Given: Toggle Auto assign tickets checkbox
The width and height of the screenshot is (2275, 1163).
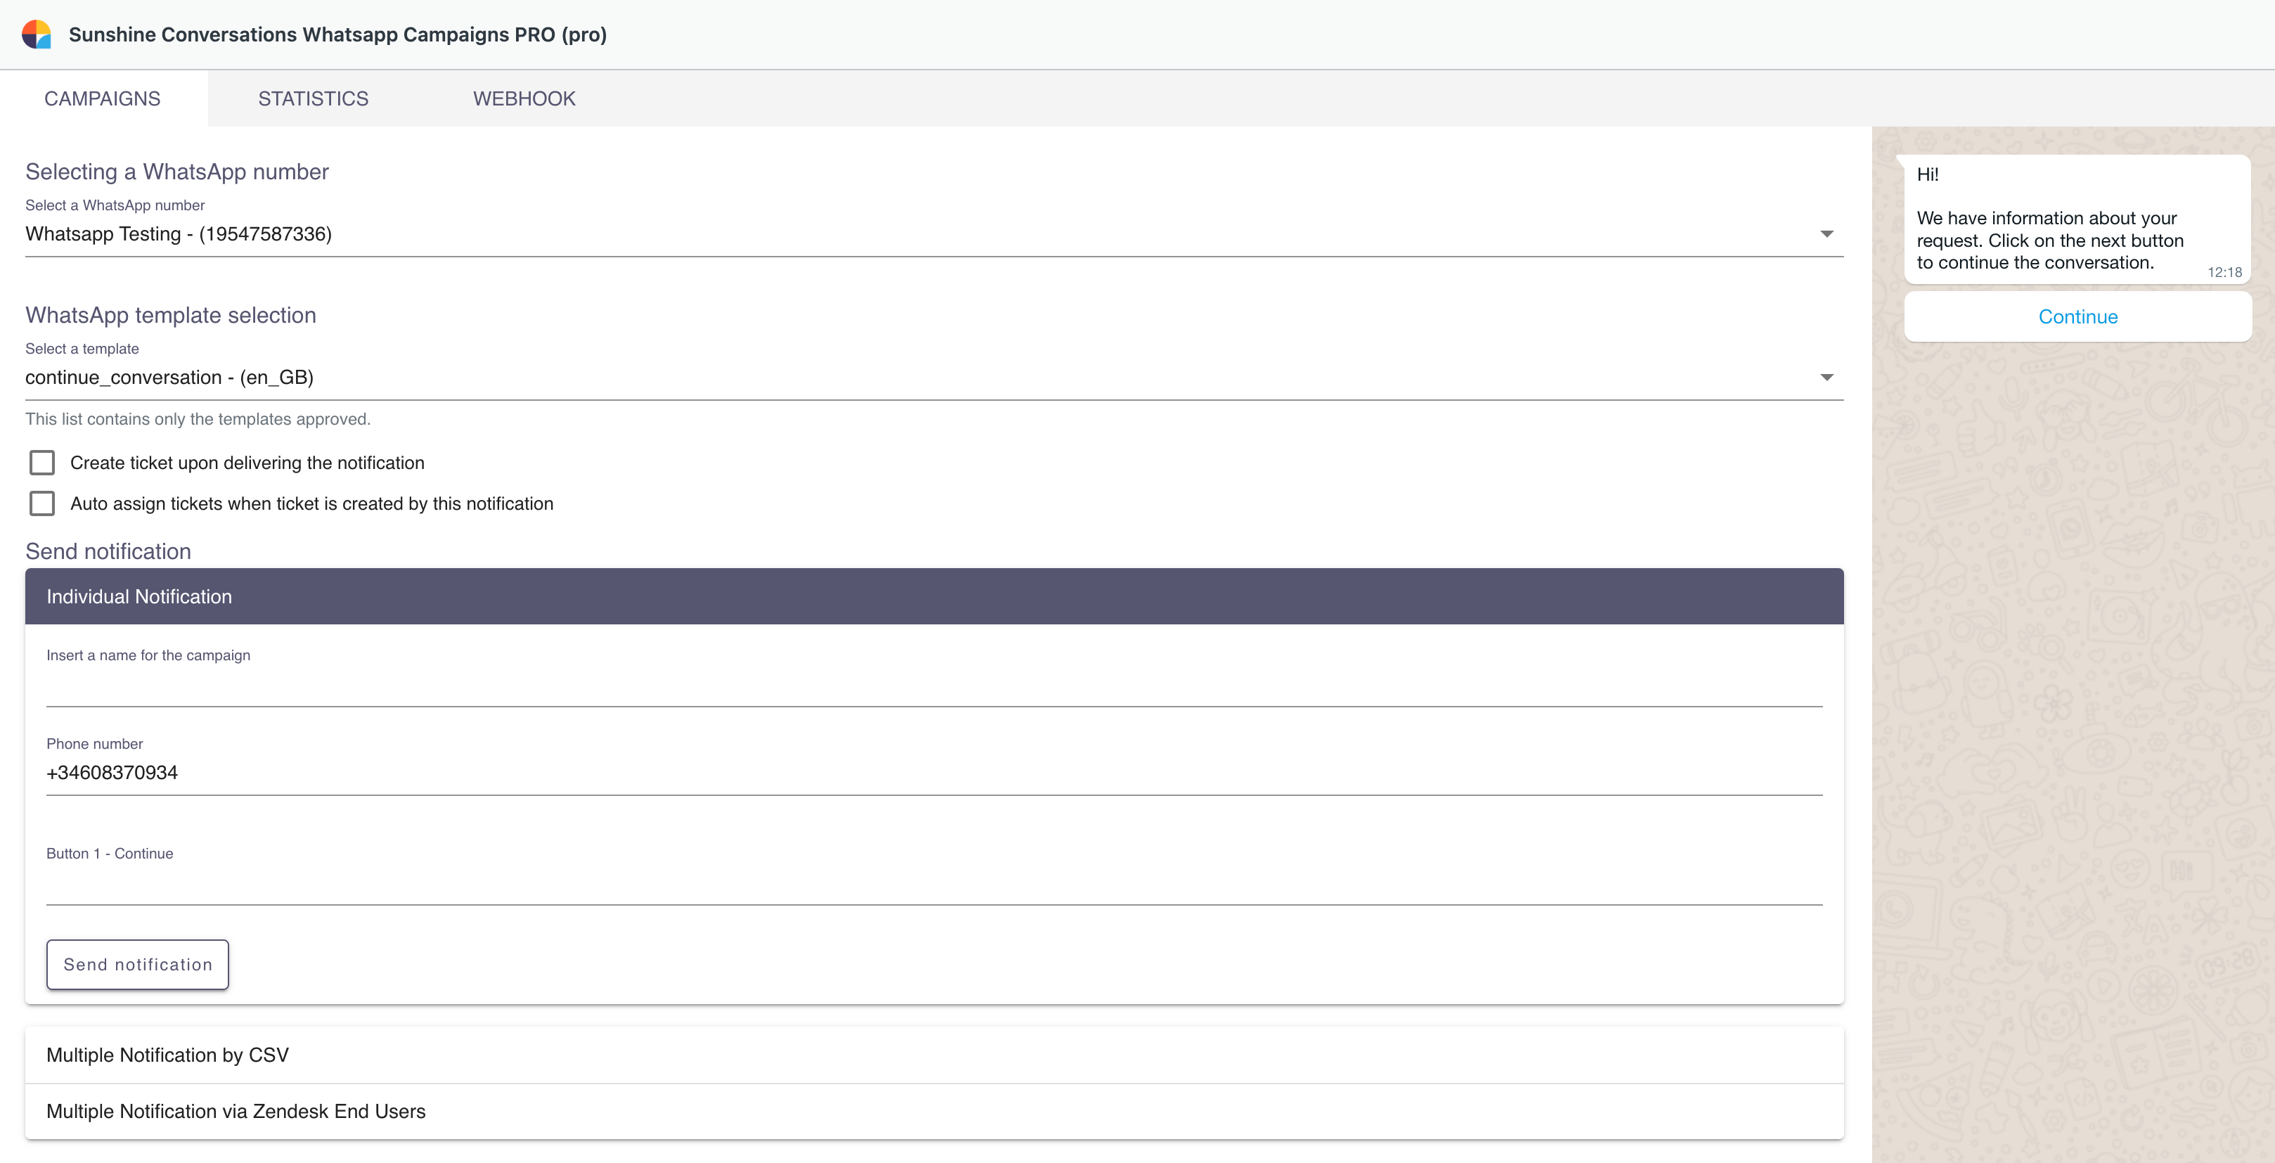Looking at the screenshot, I should [42, 503].
